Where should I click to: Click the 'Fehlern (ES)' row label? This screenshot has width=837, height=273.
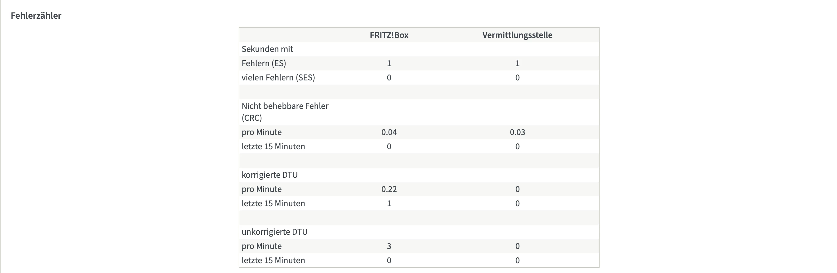(x=264, y=64)
